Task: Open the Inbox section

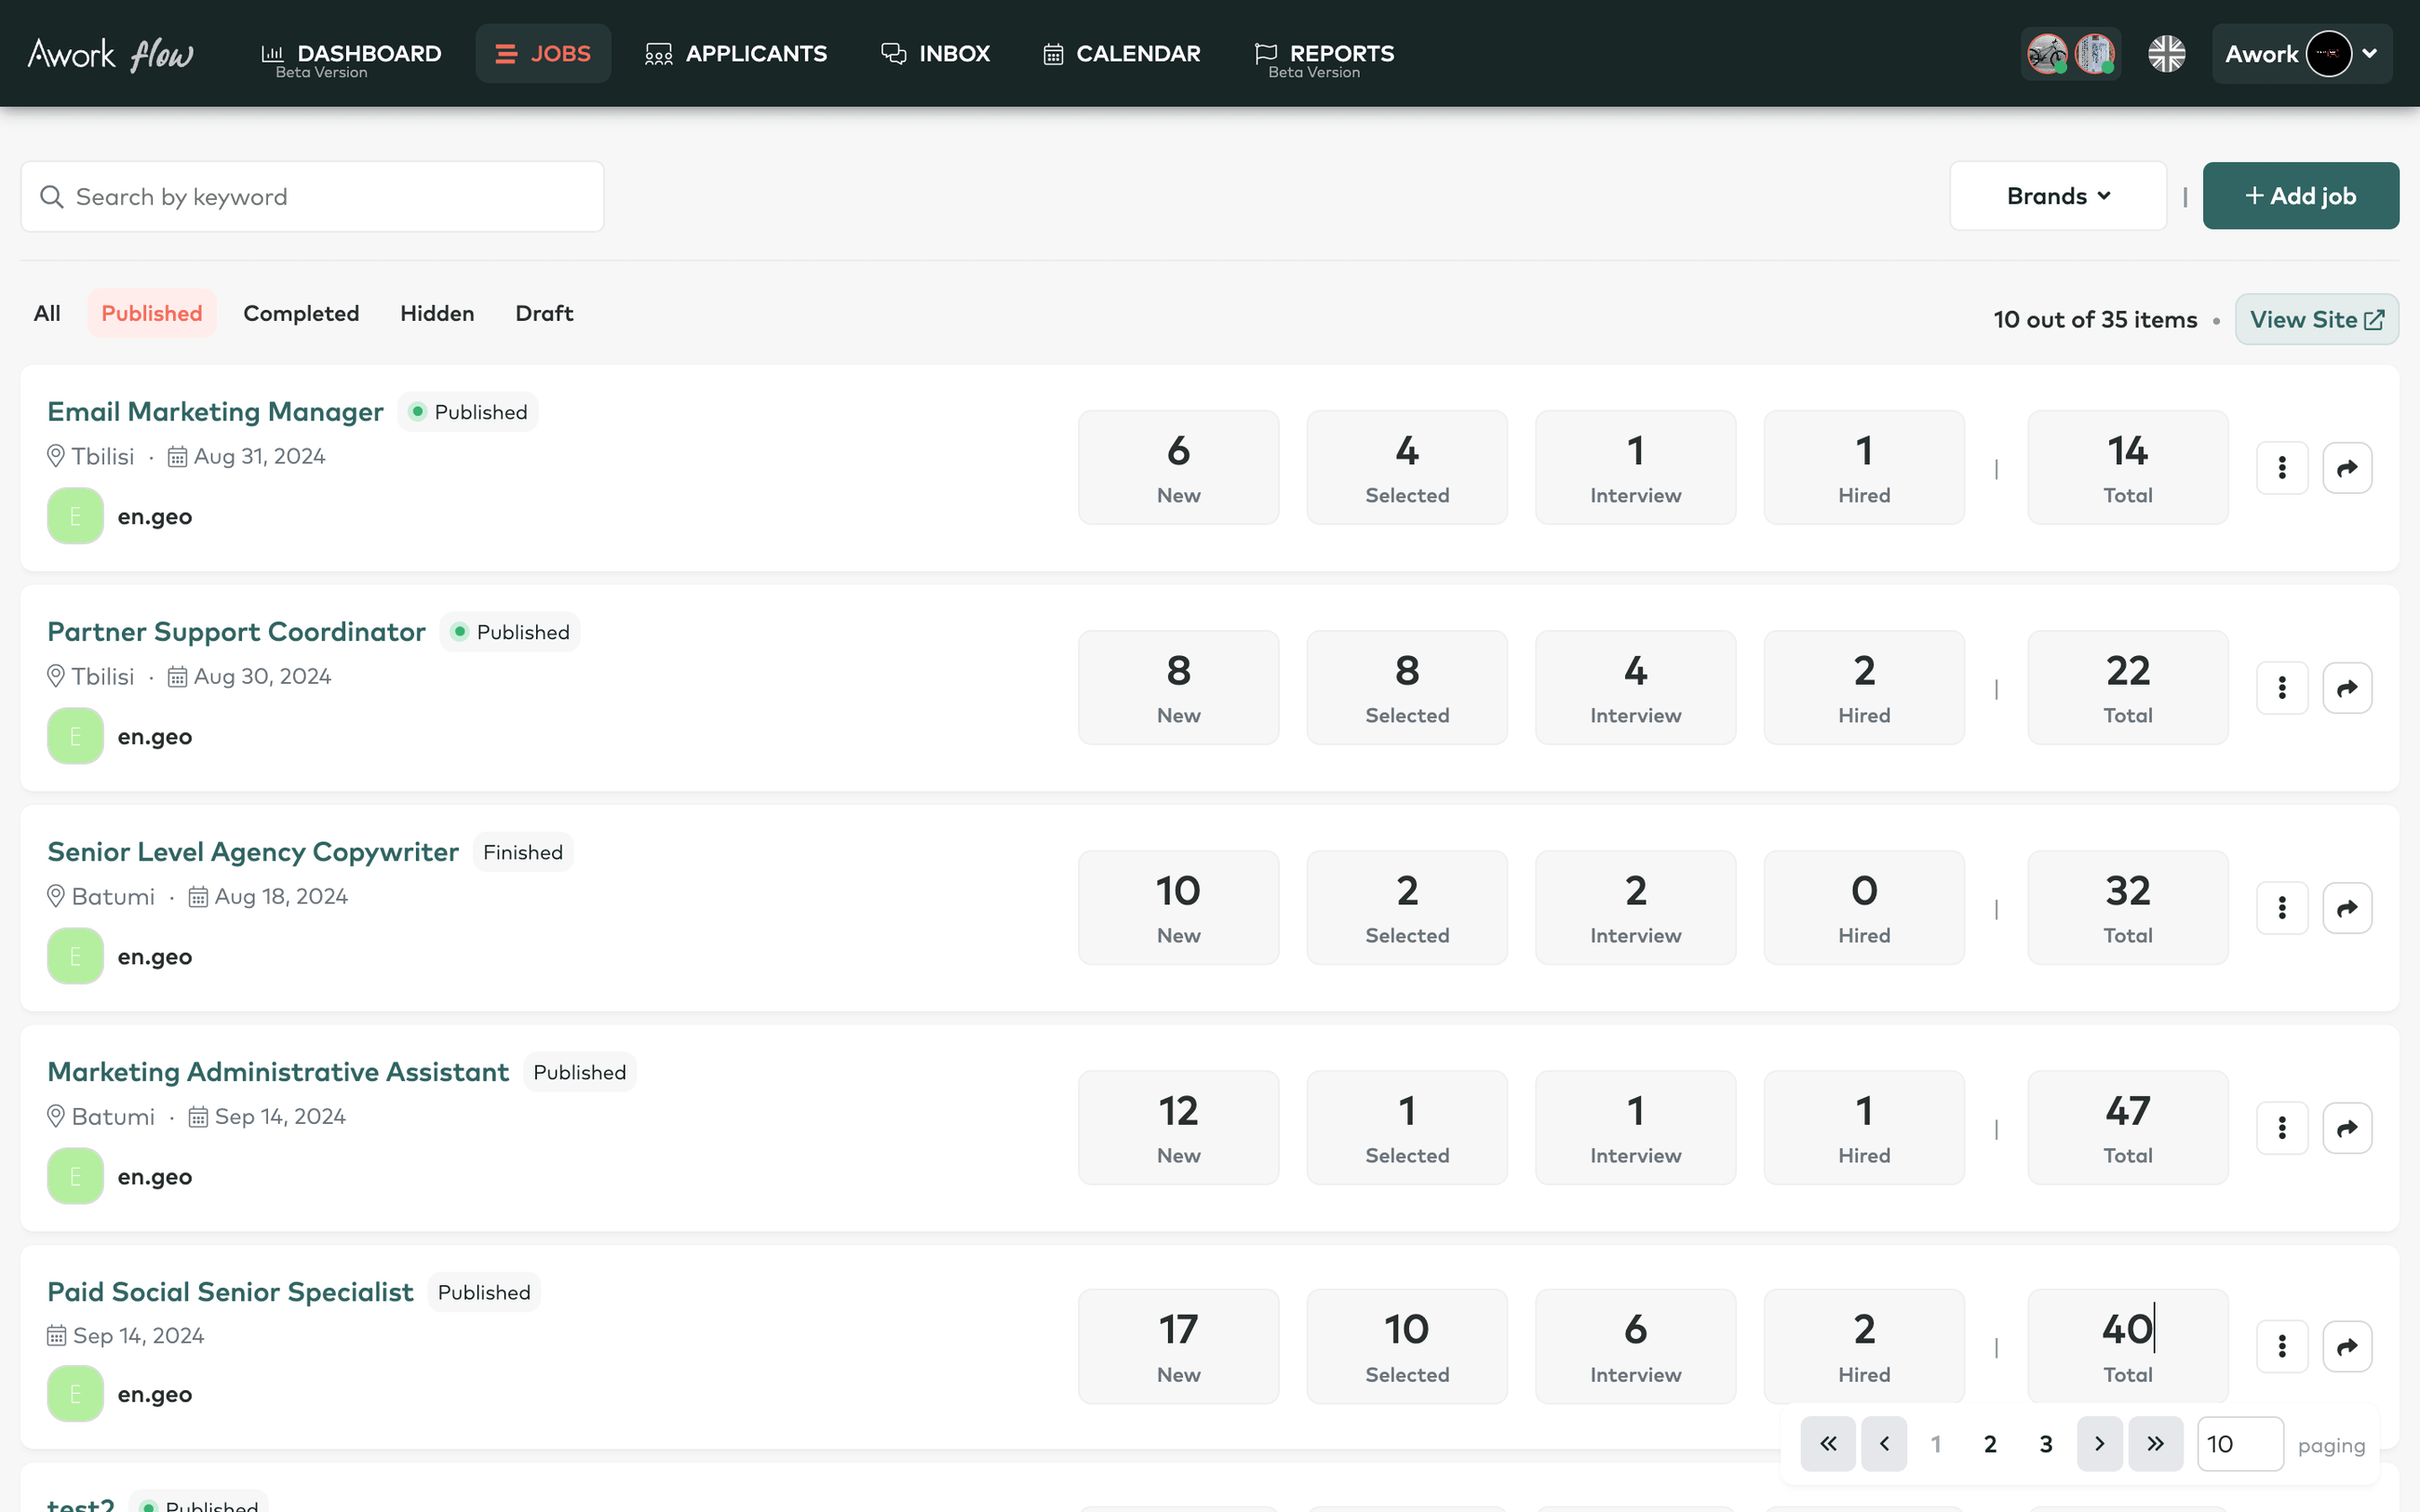Action: click(935, 54)
